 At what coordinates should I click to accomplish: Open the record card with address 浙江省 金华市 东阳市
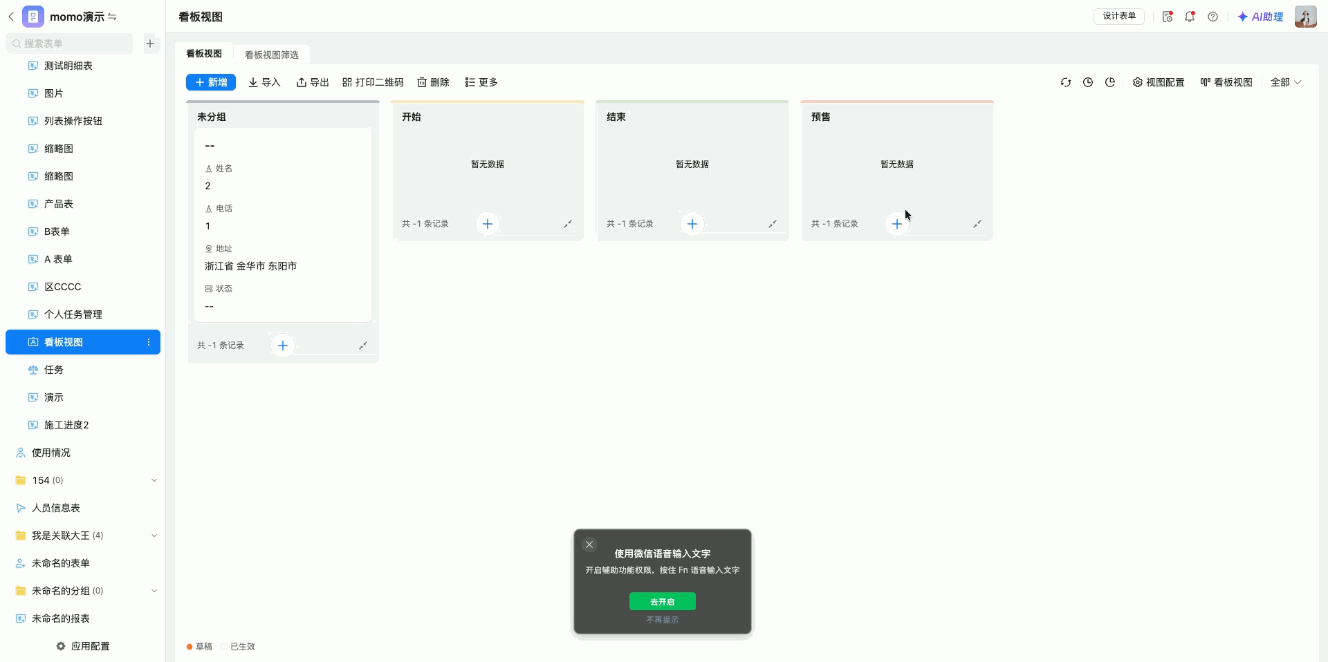[x=283, y=225]
